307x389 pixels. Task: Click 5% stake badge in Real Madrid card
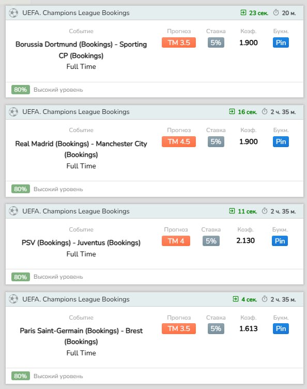(x=216, y=141)
